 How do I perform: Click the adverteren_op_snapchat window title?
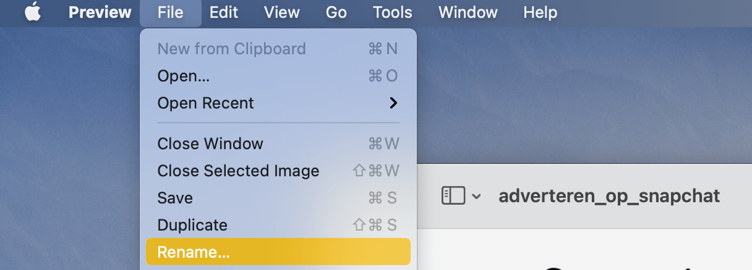609,196
